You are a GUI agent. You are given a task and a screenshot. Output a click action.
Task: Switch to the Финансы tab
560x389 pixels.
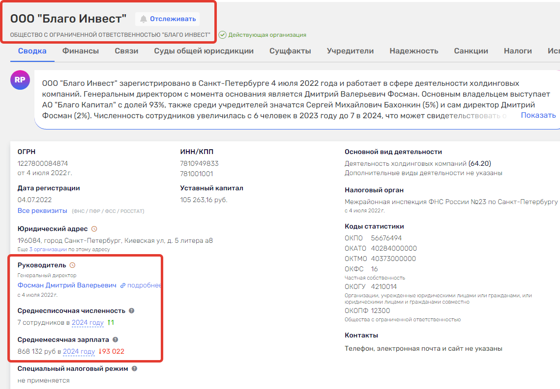pos(80,51)
